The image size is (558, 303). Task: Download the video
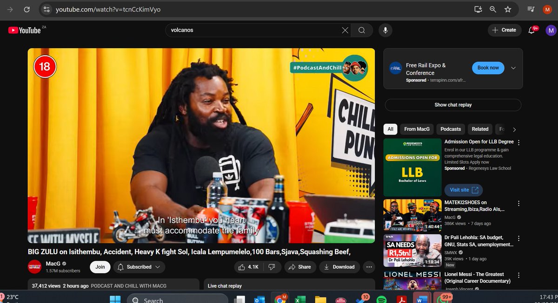pos(339,267)
